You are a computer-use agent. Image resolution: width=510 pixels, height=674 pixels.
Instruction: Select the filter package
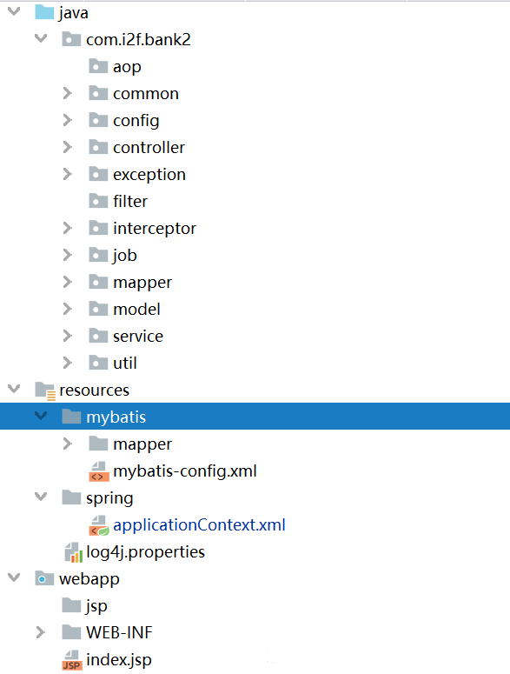130,201
